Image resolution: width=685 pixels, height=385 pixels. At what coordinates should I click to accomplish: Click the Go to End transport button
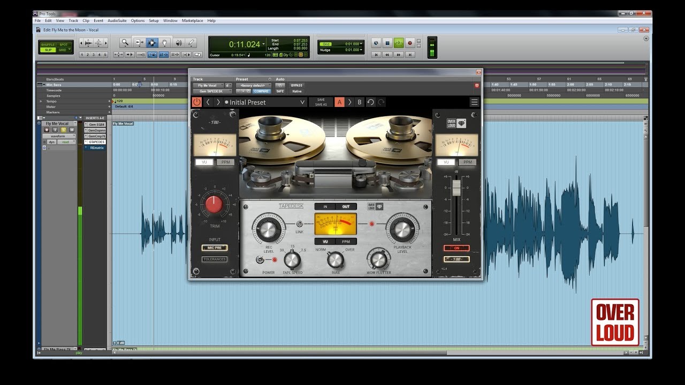pos(410,55)
